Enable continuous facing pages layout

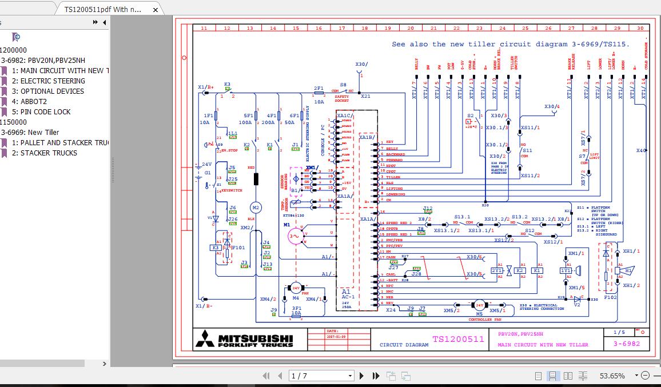[584, 376]
